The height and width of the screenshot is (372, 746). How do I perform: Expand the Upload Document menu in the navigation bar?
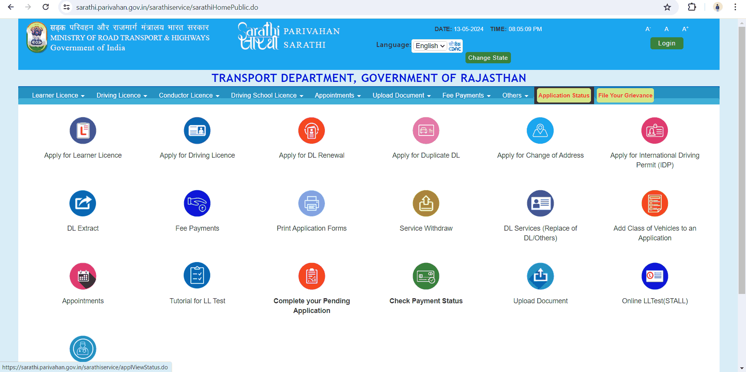401,96
